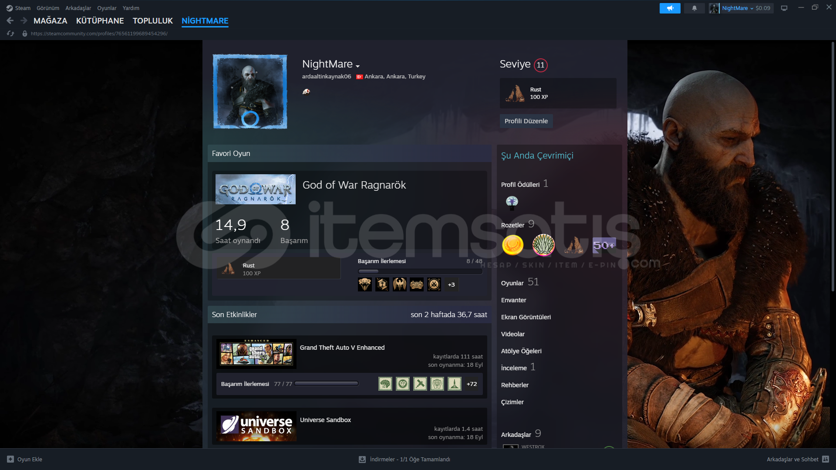This screenshot has height=470, width=836.
Task: Open Envanter link
Action: pos(514,300)
